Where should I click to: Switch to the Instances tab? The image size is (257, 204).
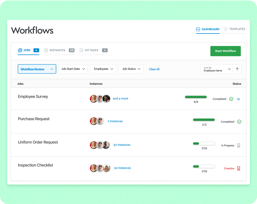click(x=58, y=50)
